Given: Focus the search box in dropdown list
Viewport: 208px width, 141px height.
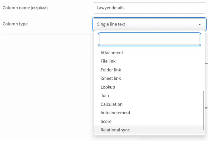Looking at the screenshot, I should tap(149, 39).
